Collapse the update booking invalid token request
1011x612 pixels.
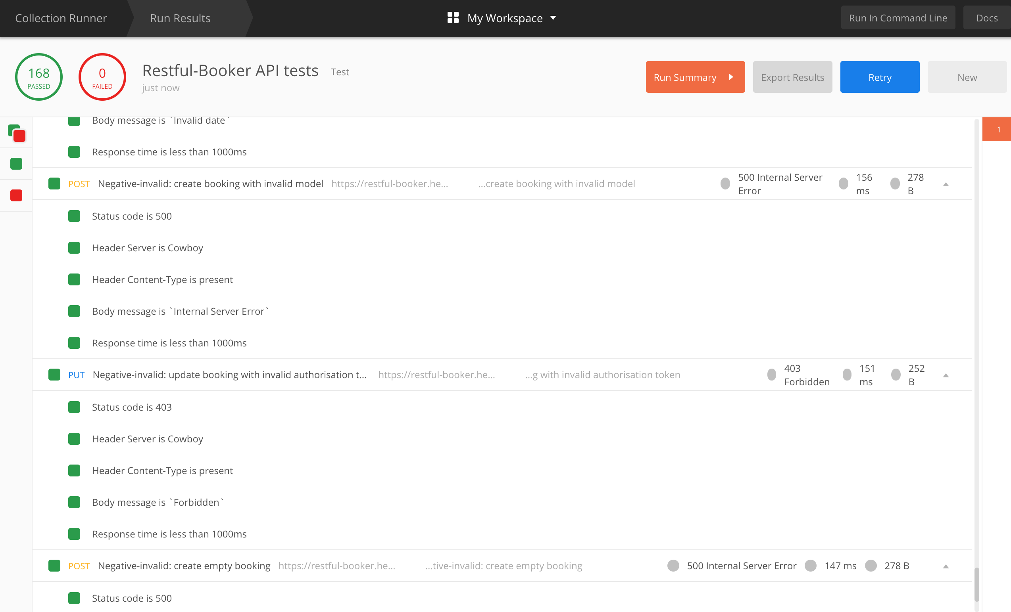(946, 375)
